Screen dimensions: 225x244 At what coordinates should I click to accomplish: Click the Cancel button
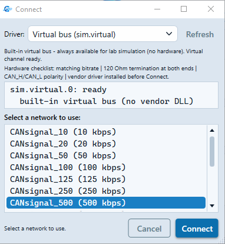pos(149,228)
